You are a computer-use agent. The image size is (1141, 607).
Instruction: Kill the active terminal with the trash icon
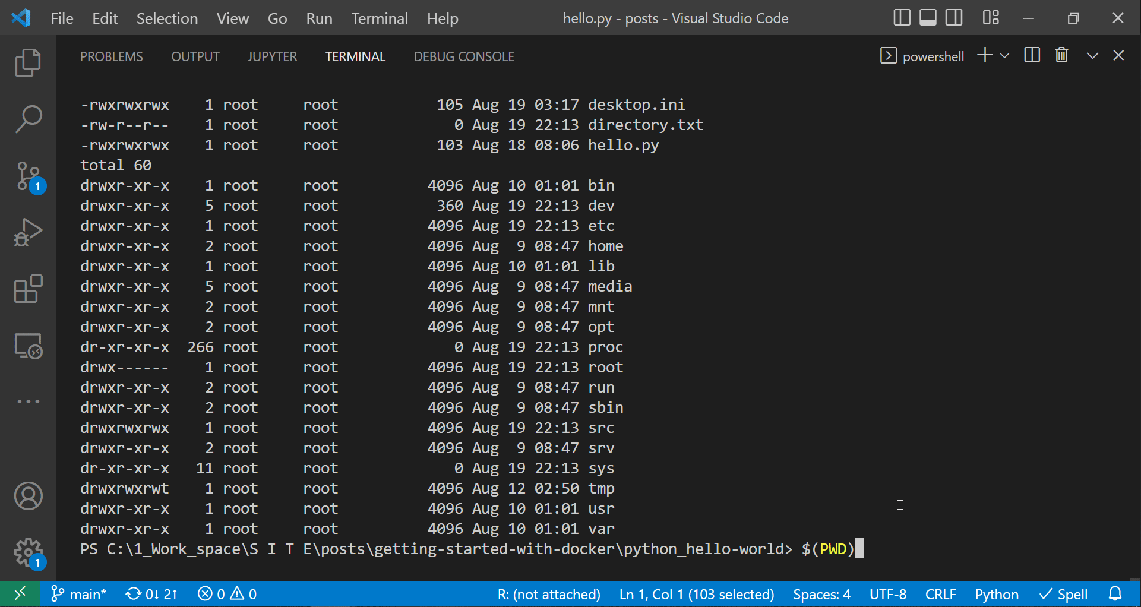(1061, 55)
